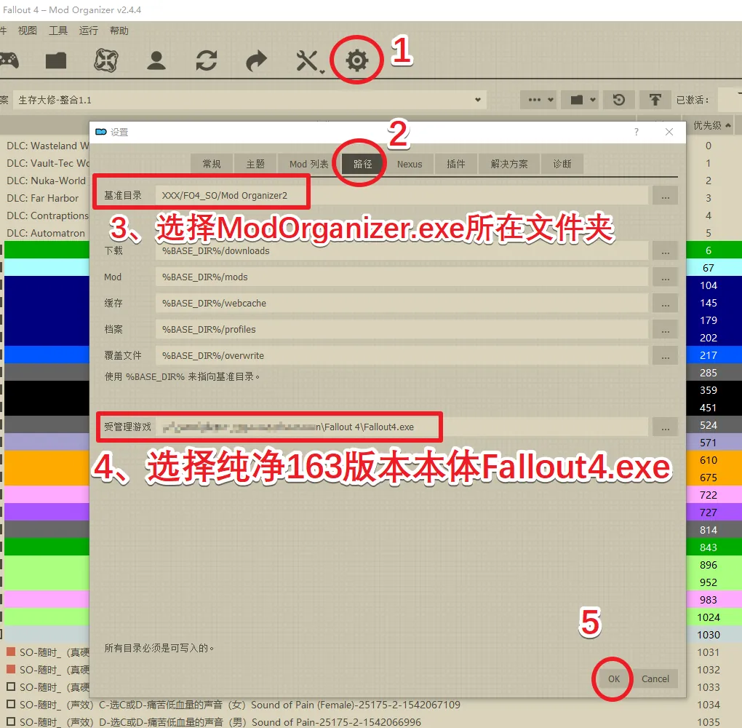742x728 pixels.
Task: Select the 路径 tab
Action: 363,164
